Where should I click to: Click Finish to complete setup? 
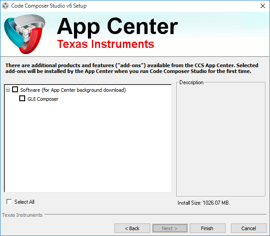(208, 228)
